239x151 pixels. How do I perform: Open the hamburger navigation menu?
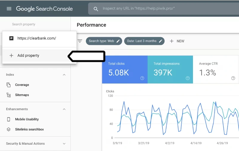[9, 9]
